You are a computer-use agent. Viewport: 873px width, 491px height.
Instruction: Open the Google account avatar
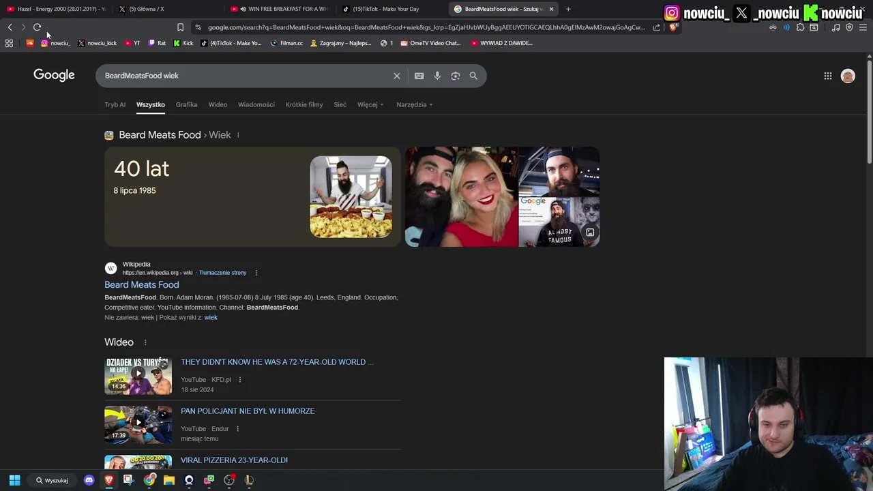click(848, 76)
